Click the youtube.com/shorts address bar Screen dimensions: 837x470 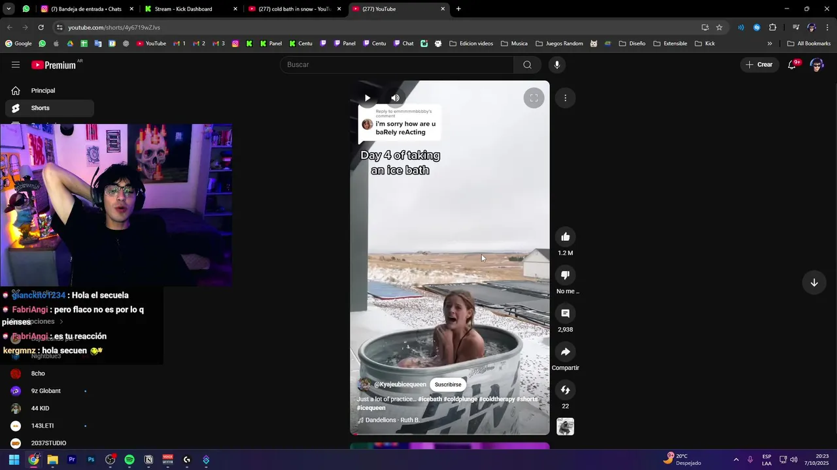pos(379,27)
